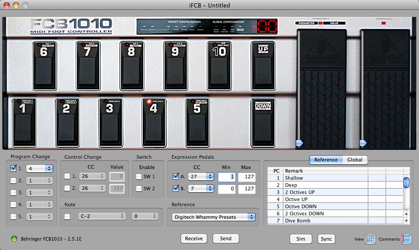Enable the SW 1 switch checkbox
Viewport: 419px width, 250px height.
139,177
